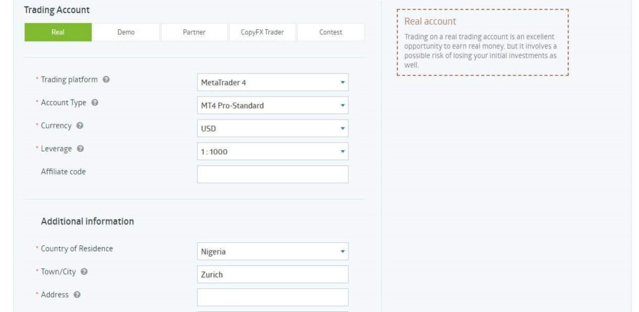This screenshot has width=639, height=312.
Task: Click the Town/City help icon
Action: point(84,272)
